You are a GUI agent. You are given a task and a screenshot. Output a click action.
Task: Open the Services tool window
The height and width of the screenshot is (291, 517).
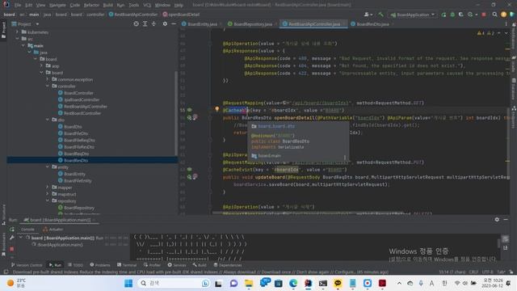177,265
